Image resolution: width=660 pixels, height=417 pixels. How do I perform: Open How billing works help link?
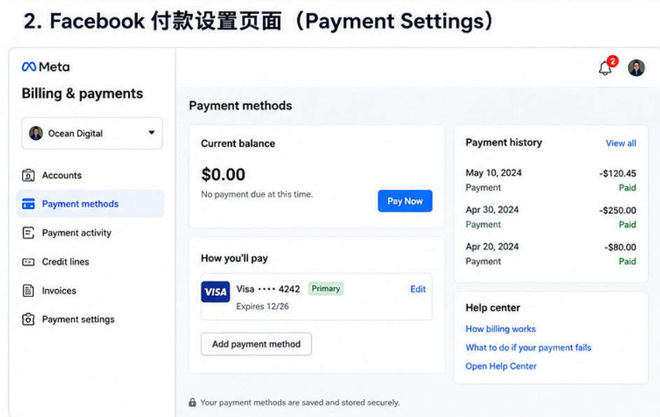tap(501, 329)
